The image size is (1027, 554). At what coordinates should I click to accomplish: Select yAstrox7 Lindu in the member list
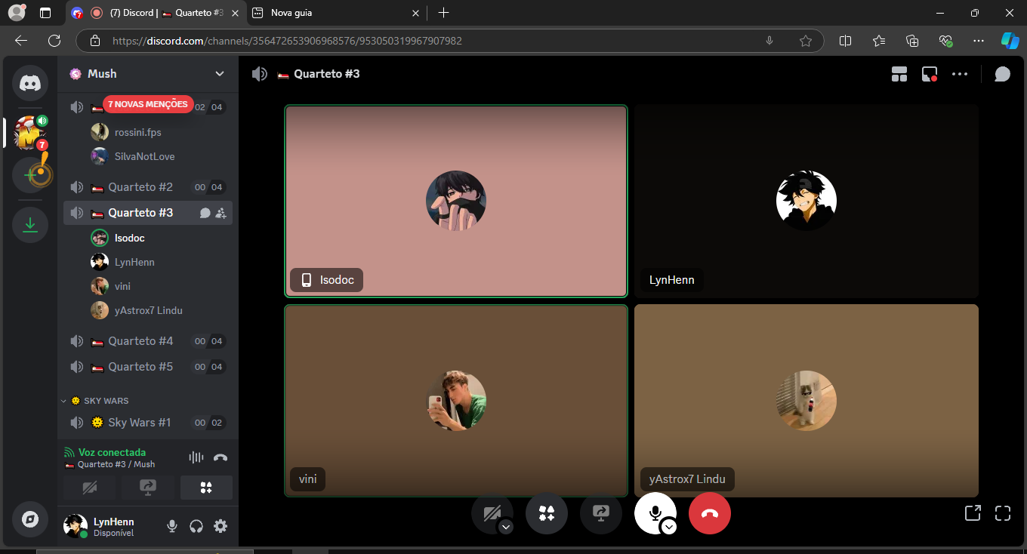(x=160, y=310)
